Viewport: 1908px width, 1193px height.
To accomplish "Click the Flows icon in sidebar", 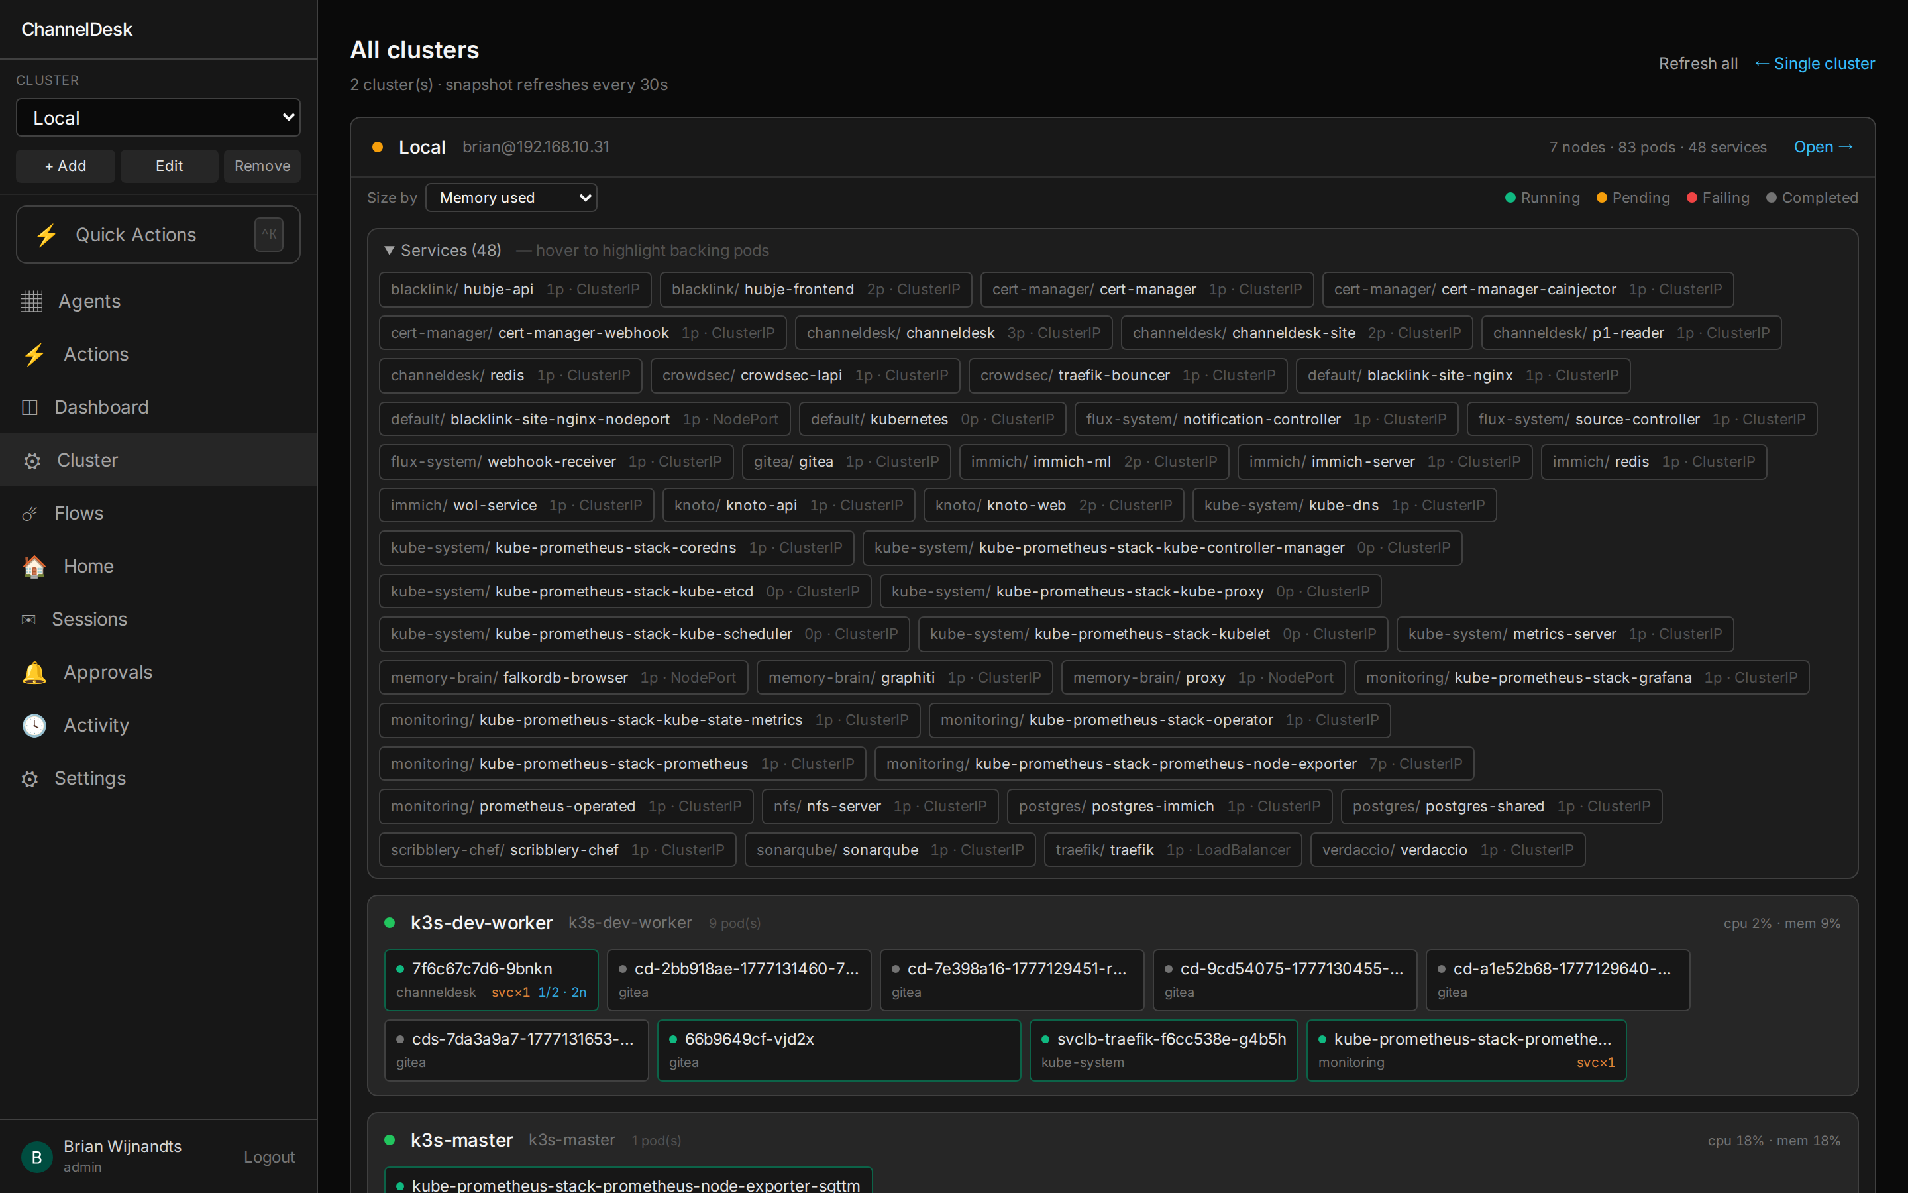I will [30, 514].
